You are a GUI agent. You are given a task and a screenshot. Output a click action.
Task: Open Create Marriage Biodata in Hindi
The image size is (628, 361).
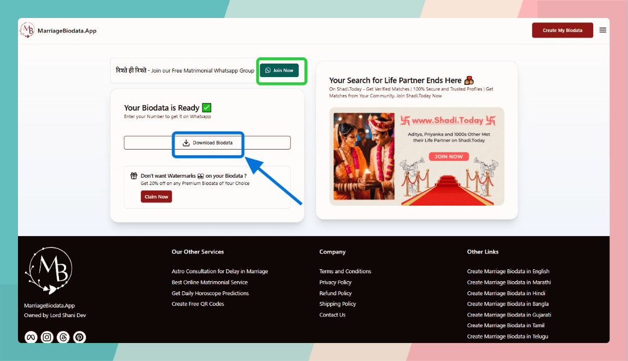tap(506, 293)
